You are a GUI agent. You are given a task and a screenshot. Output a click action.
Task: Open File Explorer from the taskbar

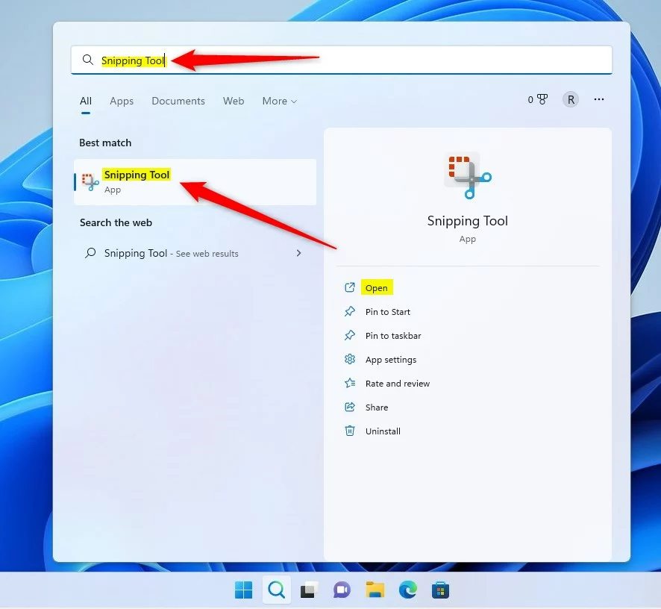click(375, 590)
